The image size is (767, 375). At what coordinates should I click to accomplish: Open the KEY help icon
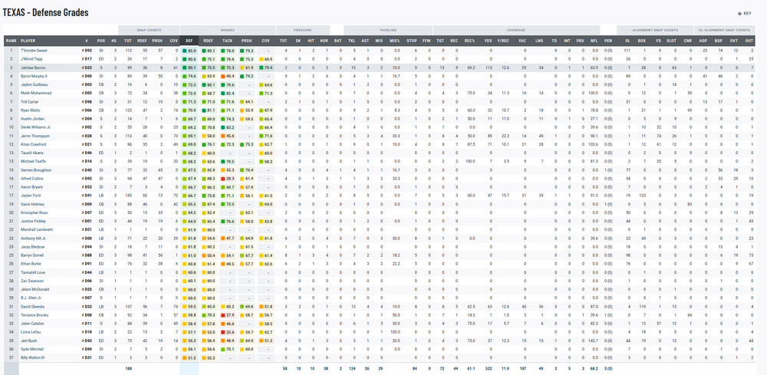[739, 14]
